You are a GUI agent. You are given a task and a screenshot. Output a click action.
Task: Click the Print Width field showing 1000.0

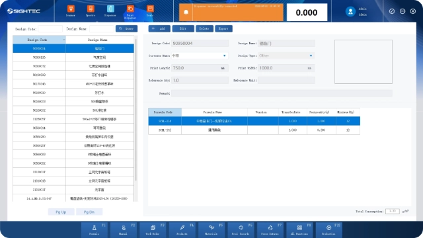click(286, 68)
